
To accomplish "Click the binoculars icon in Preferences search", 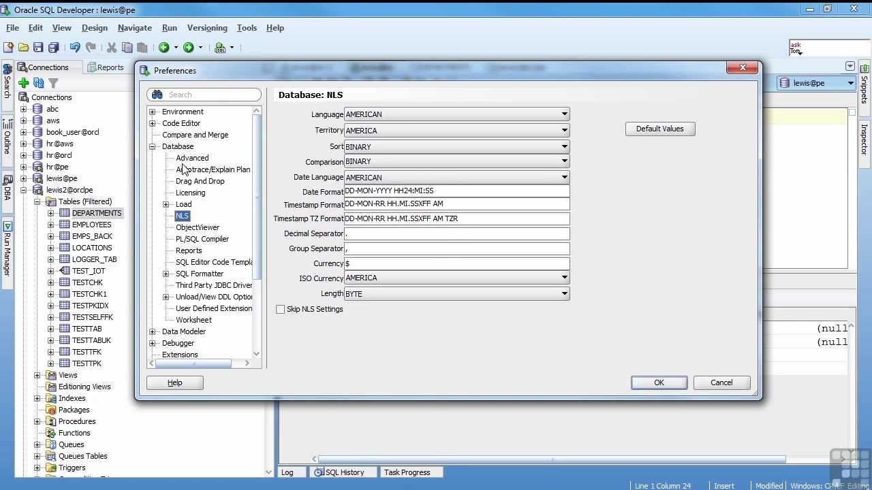I will [x=157, y=95].
